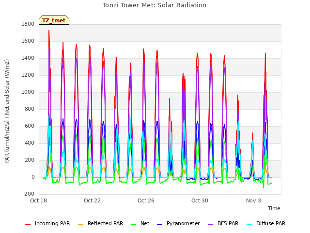310x233 pixels.
Task: Click the Net green legend swatch
Action: click(134, 224)
